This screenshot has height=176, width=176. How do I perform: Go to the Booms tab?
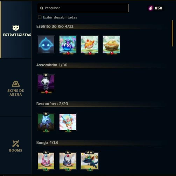point(16,146)
